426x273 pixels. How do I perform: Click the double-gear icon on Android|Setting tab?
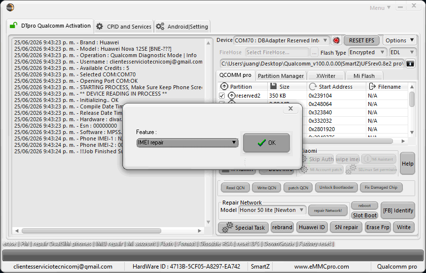pyautogui.click(x=160, y=26)
